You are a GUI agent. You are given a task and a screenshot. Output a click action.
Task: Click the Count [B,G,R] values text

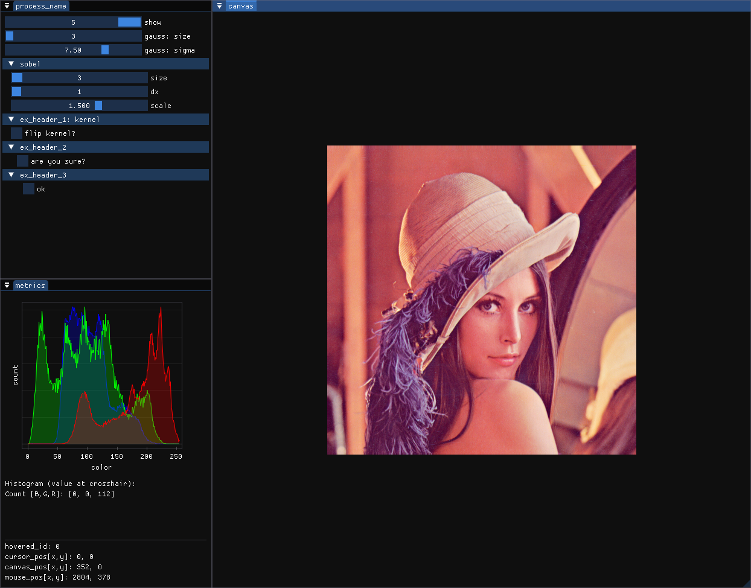(60, 494)
